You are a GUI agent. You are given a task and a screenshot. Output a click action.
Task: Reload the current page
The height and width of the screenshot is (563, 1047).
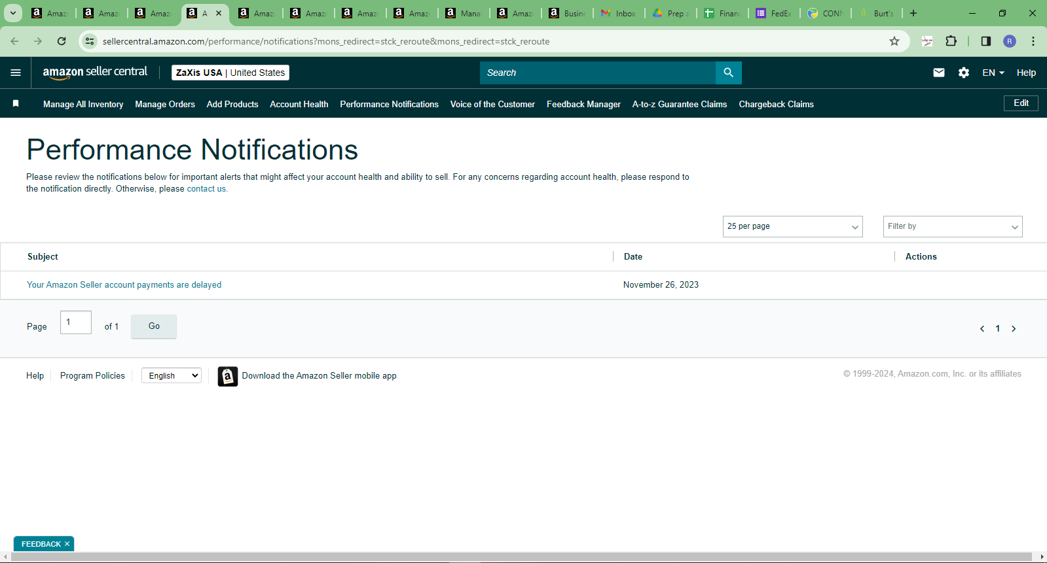pos(62,41)
